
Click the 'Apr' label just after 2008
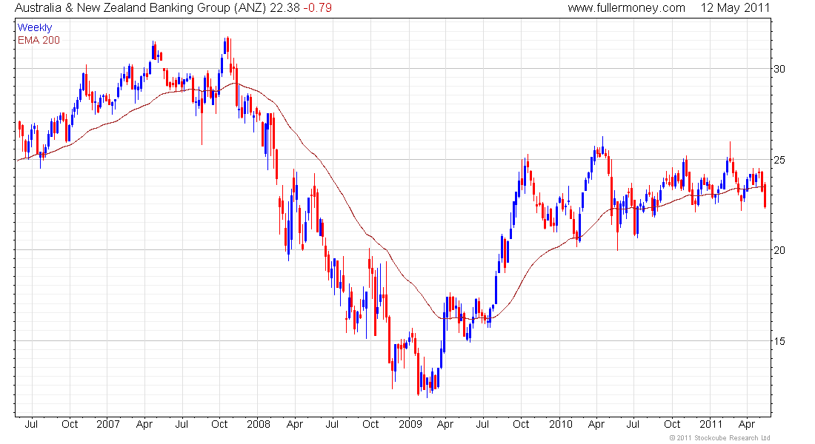pyautogui.click(x=295, y=424)
